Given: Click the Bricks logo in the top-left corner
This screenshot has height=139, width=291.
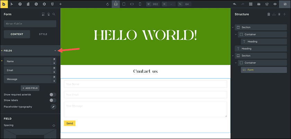Looking at the screenshot, I should click(4, 4).
